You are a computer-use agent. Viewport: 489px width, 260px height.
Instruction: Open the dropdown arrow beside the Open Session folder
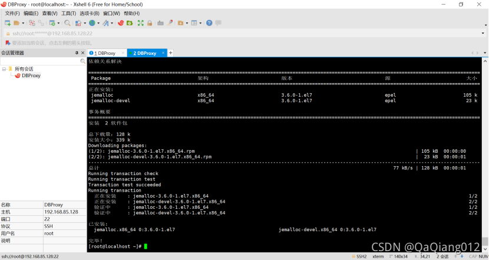click(23, 23)
